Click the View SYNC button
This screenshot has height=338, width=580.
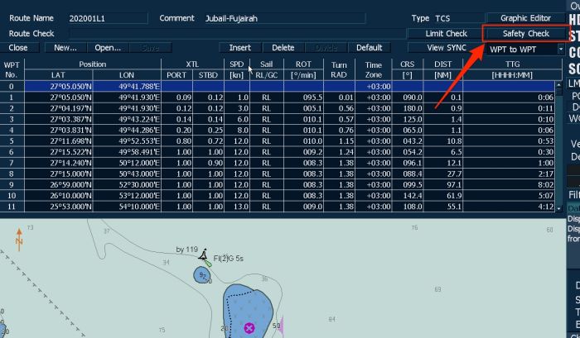445,49
